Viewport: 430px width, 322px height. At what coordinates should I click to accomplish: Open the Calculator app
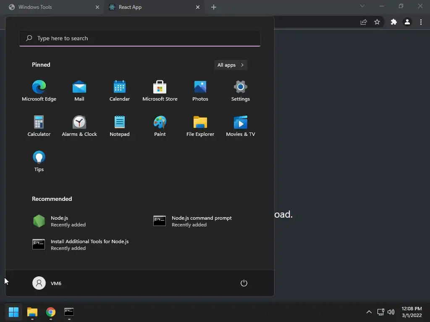39,126
